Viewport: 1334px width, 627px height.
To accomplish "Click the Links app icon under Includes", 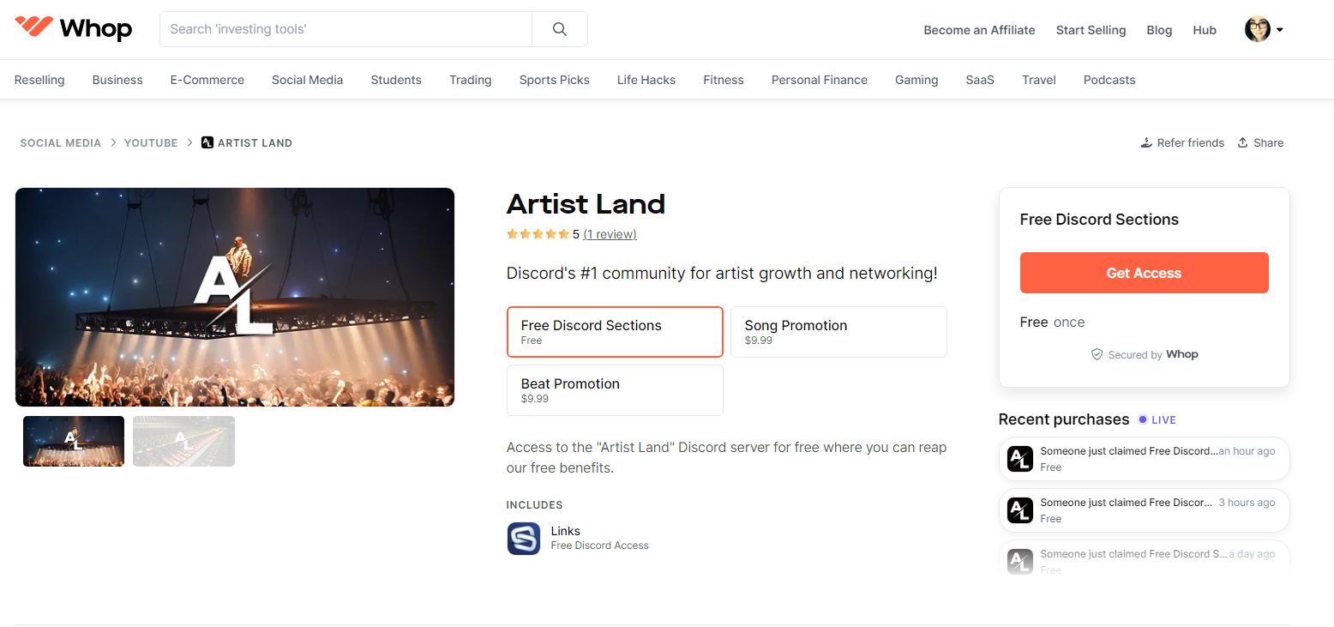I will 524,539.
